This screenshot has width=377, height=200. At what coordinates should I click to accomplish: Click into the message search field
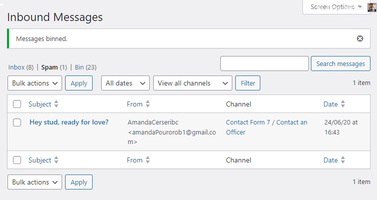point(264,63)
